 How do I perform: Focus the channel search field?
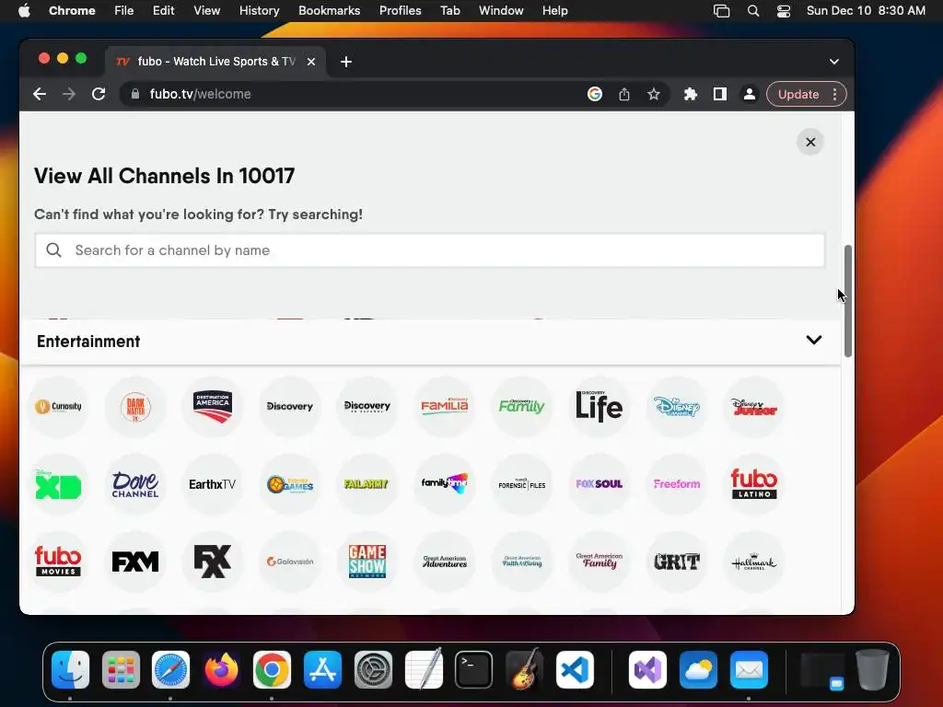(429, 250)
